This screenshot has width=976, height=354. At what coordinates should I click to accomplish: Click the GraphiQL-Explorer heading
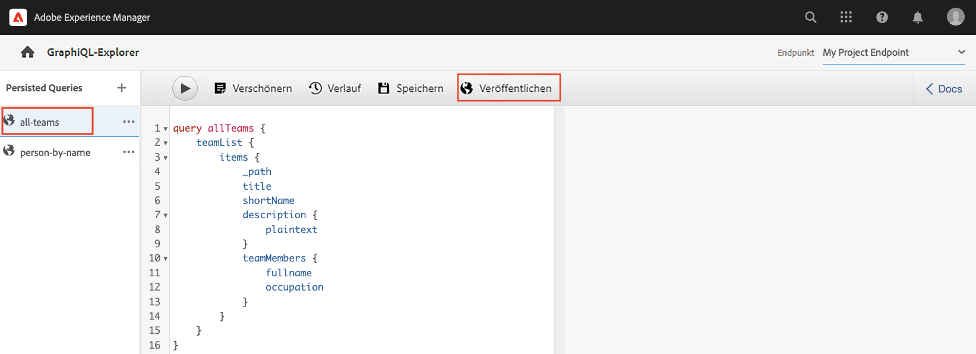[x=93, y=52]
